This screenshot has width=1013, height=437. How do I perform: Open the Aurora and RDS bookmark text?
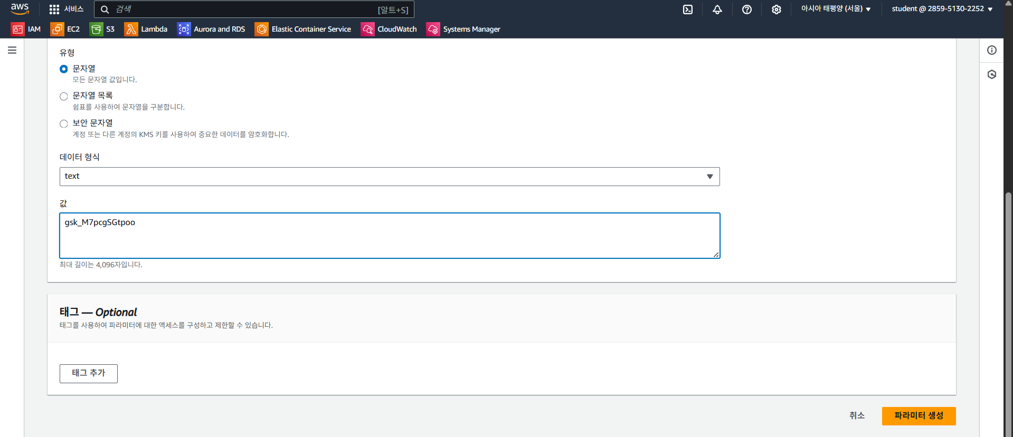pyautogui.click(x=220, y=29)
